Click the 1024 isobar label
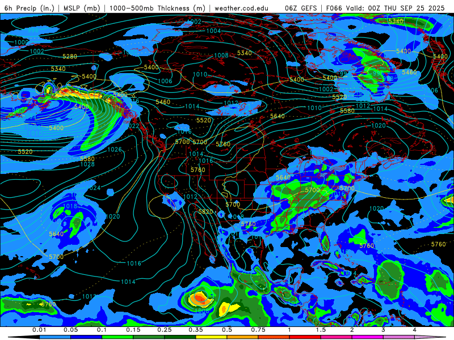454x340 pixels. [x=94, y=188]
